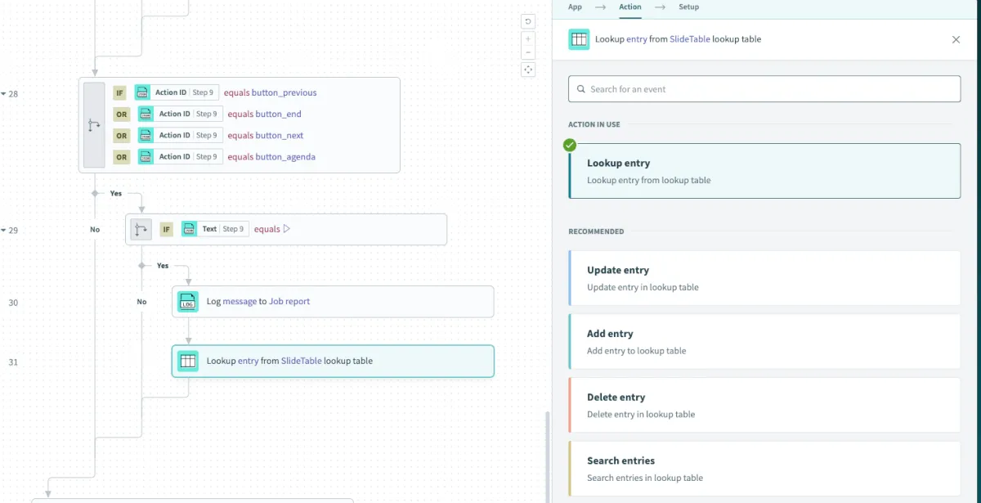Choose the Add entry action

[x=764, y=342]
